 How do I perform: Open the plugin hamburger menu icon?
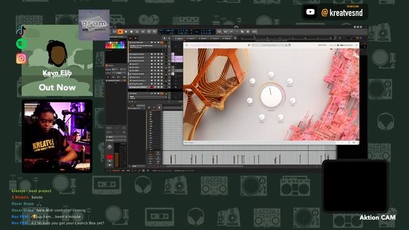[x=187, y=45]
